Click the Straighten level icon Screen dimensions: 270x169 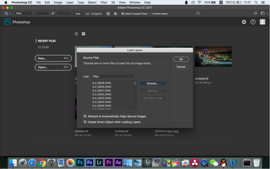(87, 14)
